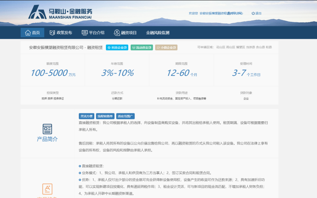The image size is (317, 198).
Task: Open the 政策发布 menu item
Action: [61, 32]
